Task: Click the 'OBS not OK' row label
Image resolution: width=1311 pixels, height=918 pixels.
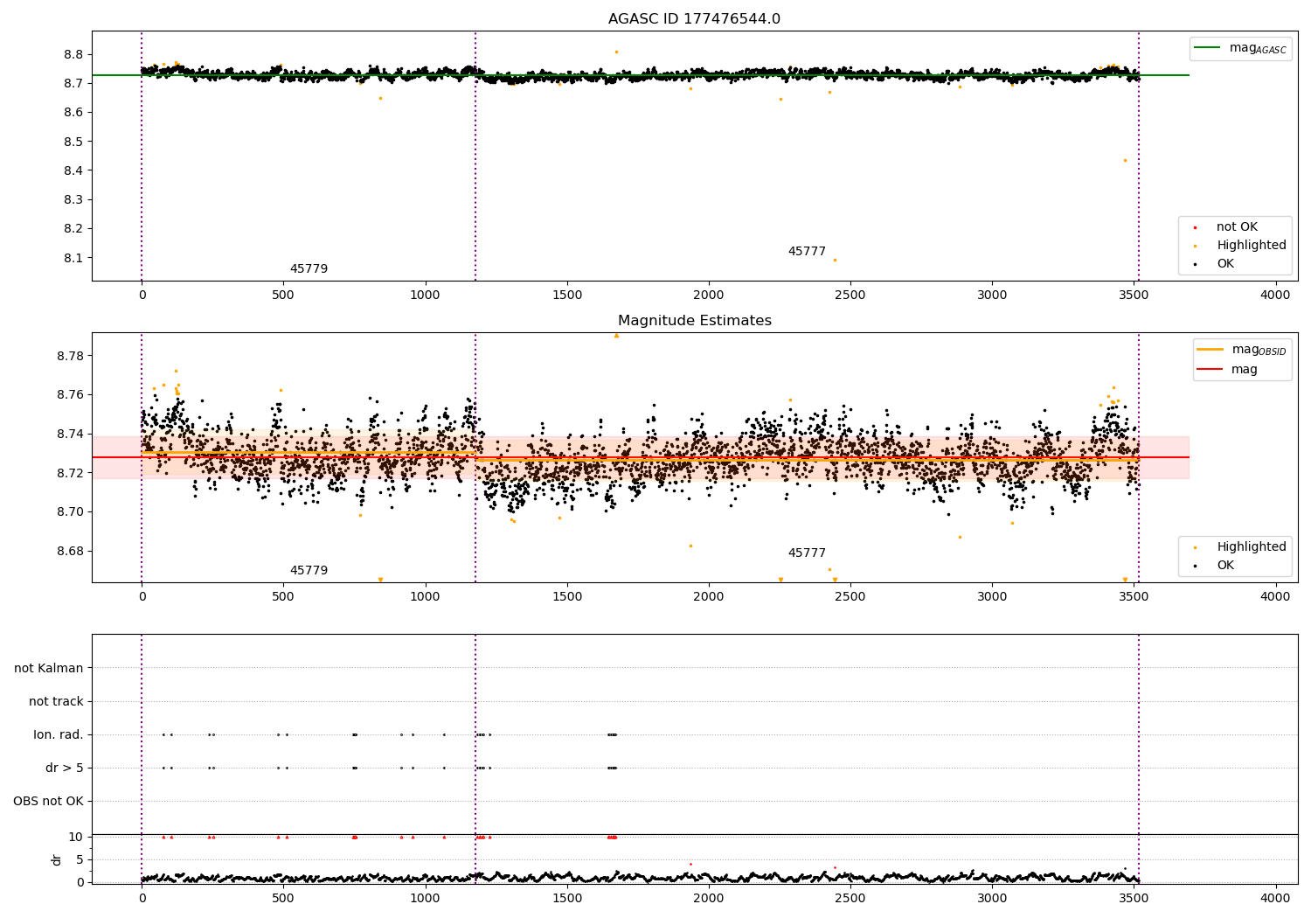Action: tap(48, 802)
